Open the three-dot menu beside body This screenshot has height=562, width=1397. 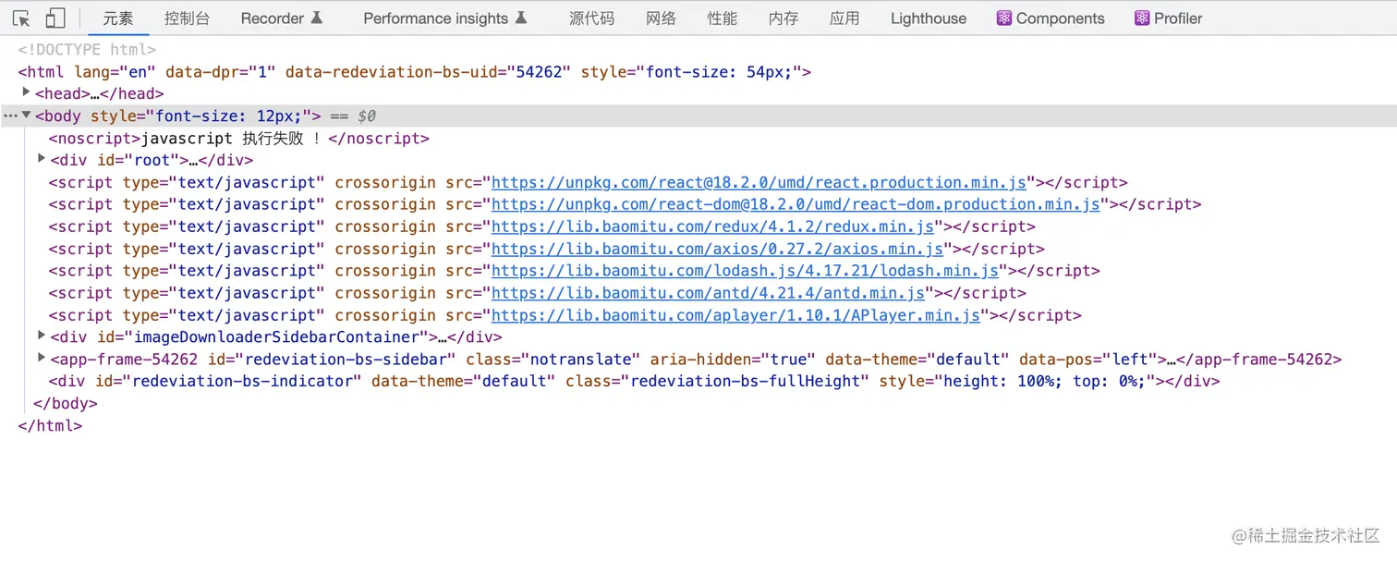9,116
